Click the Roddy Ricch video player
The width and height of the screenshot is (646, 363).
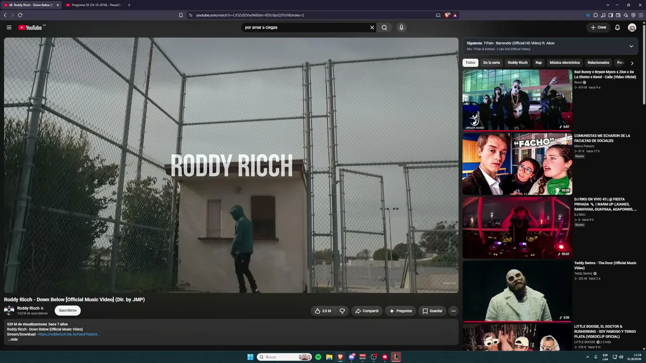[231, 165]
